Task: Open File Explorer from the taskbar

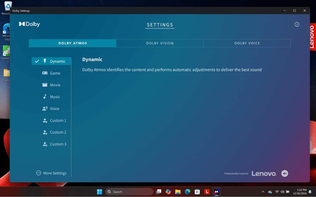Action: (178, 192)
